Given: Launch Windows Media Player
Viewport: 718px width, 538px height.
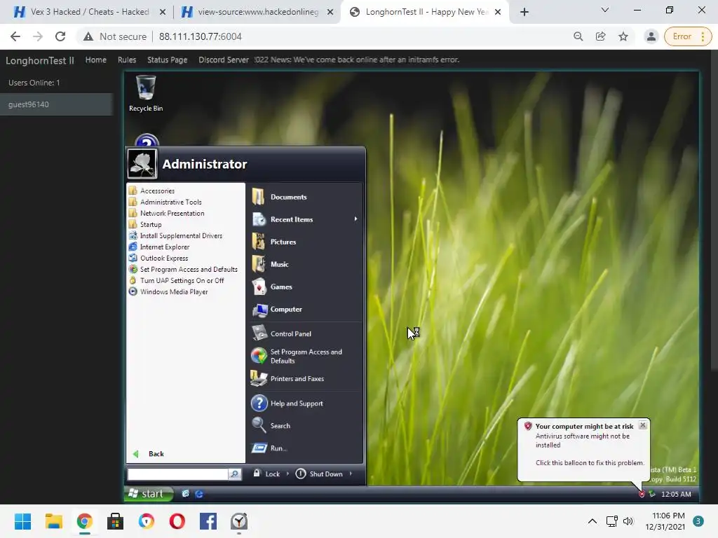Looking at the screenshot, I should (x=174, y=291).
